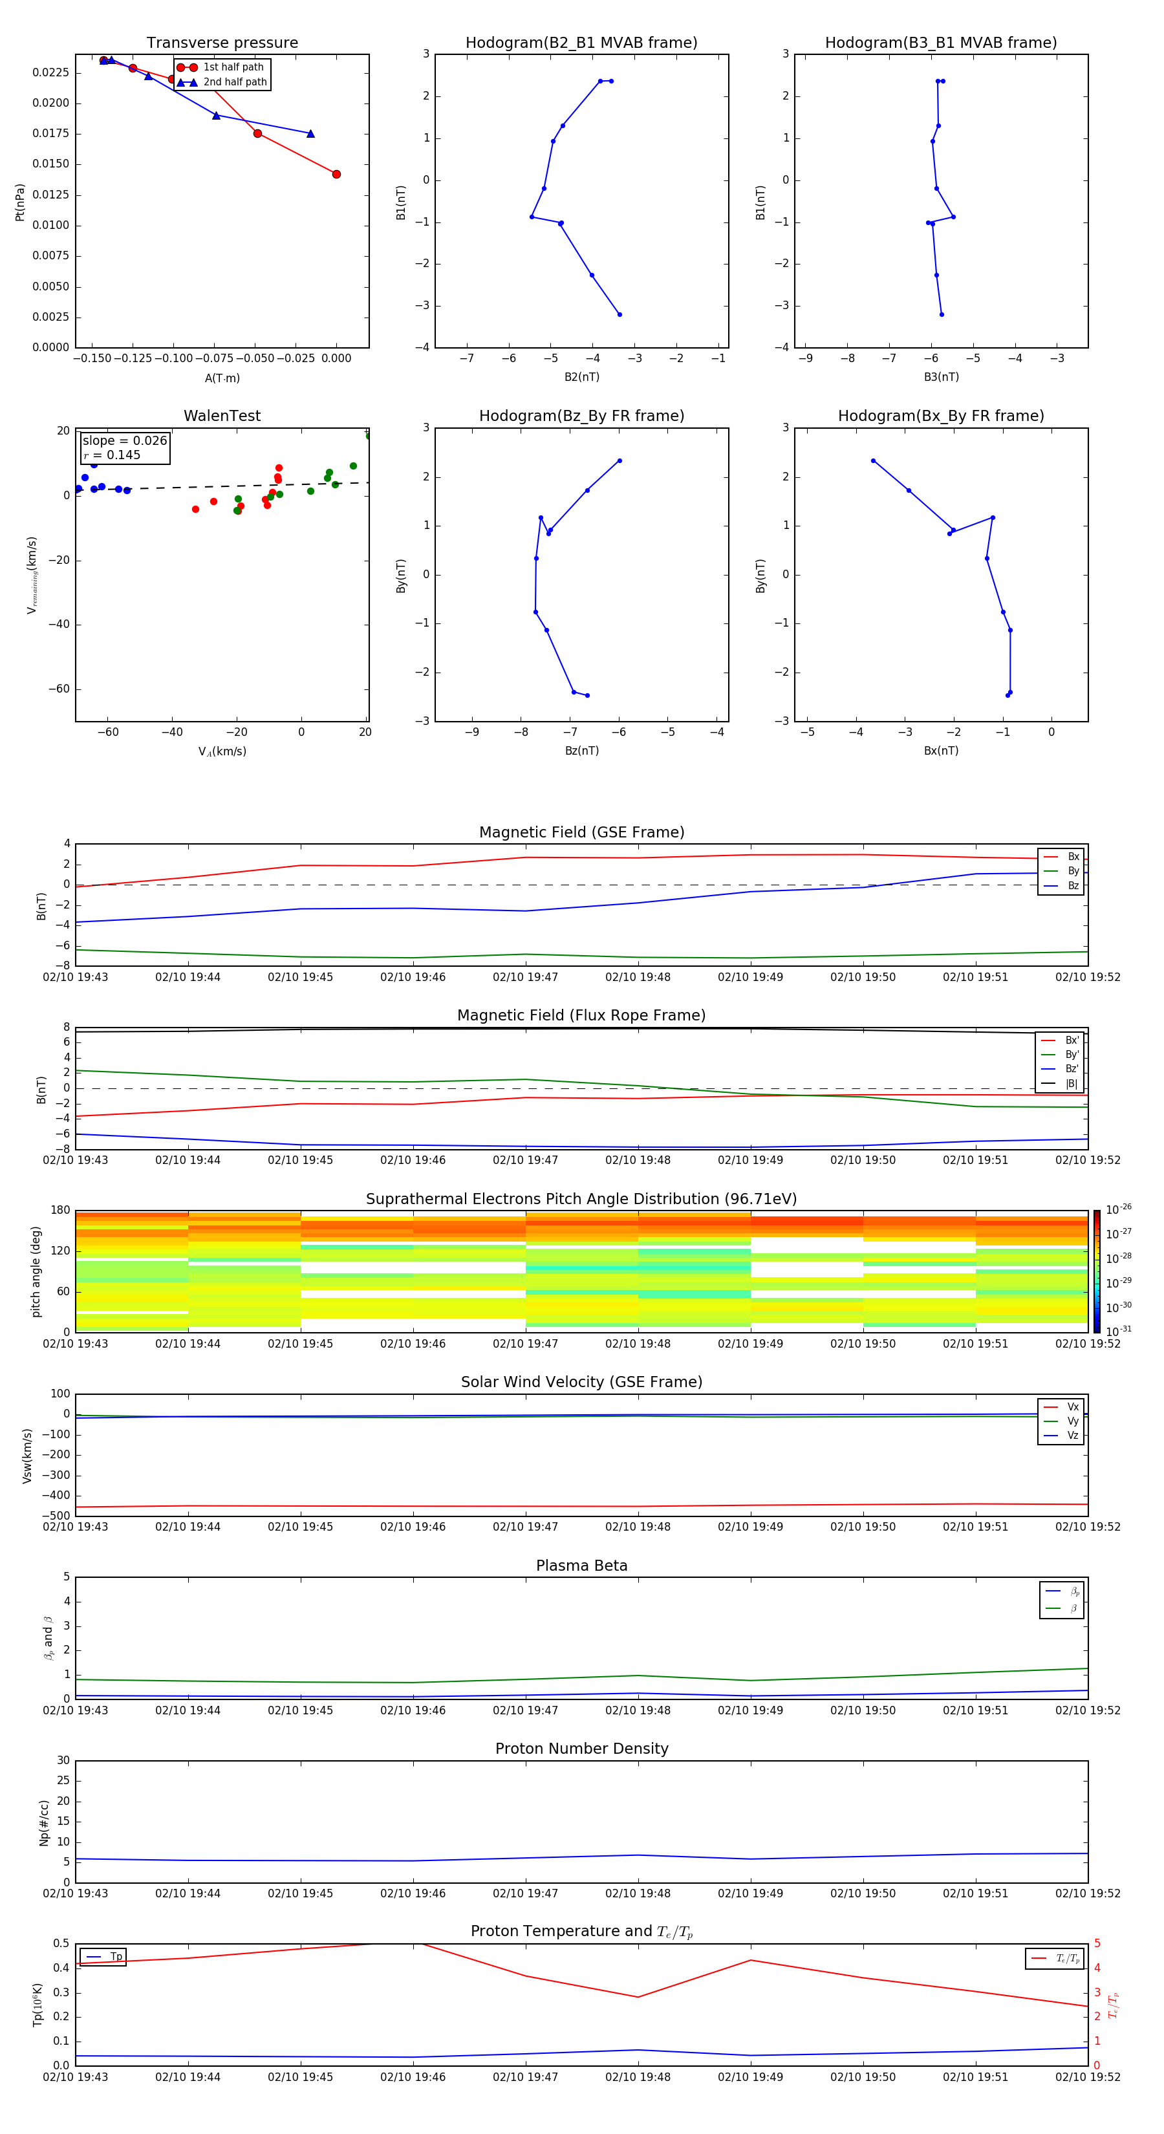Click the Suprathermal Electrons Pitch Angle Distribution title
The image size is (1164, 2134).
581,1200
